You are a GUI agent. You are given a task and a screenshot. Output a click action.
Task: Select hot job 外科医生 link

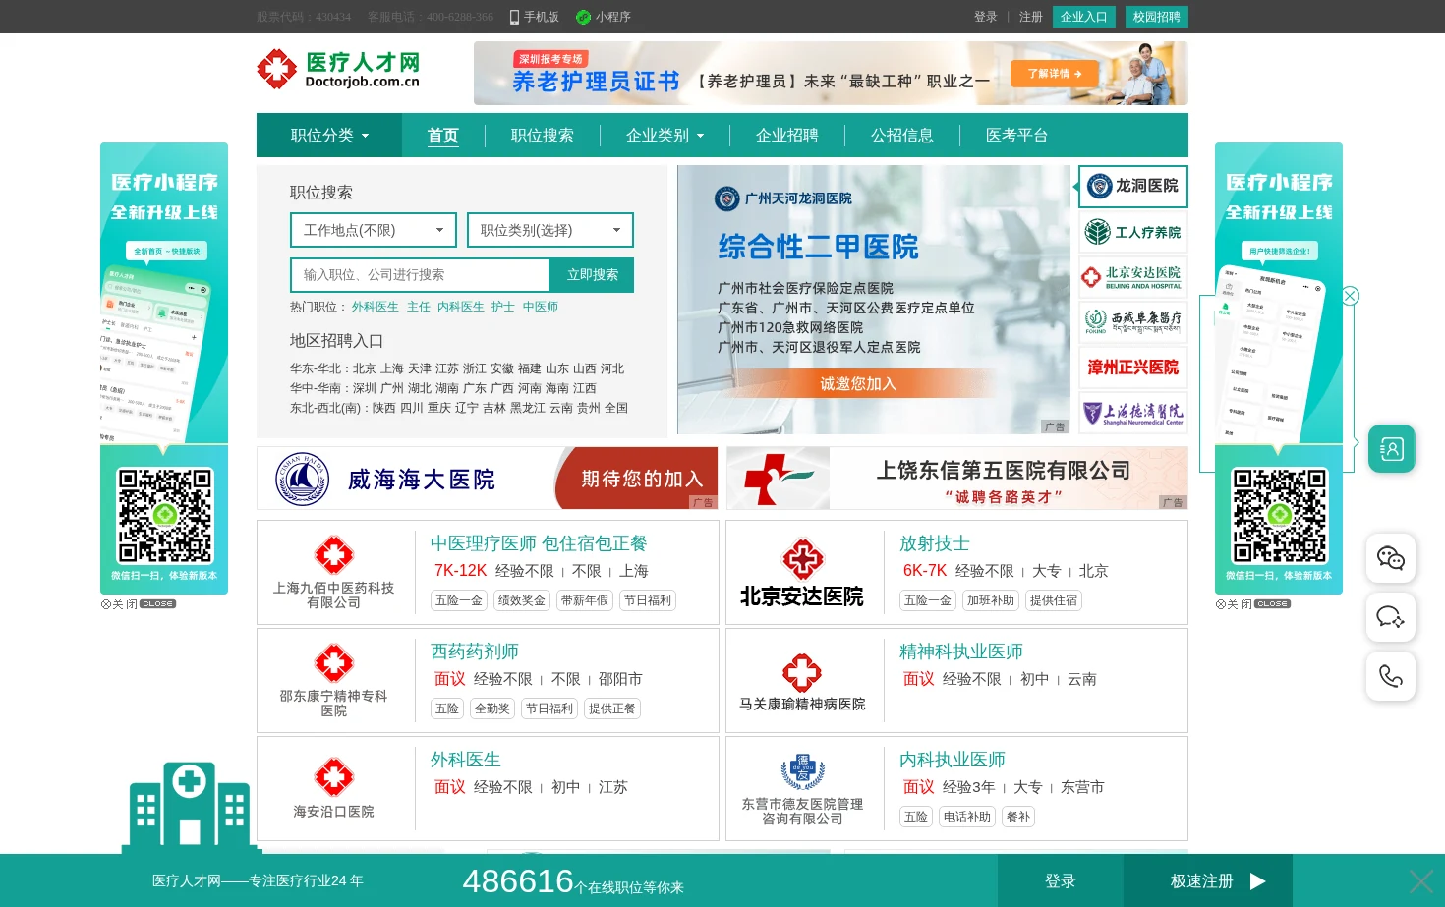pos(376,307)
